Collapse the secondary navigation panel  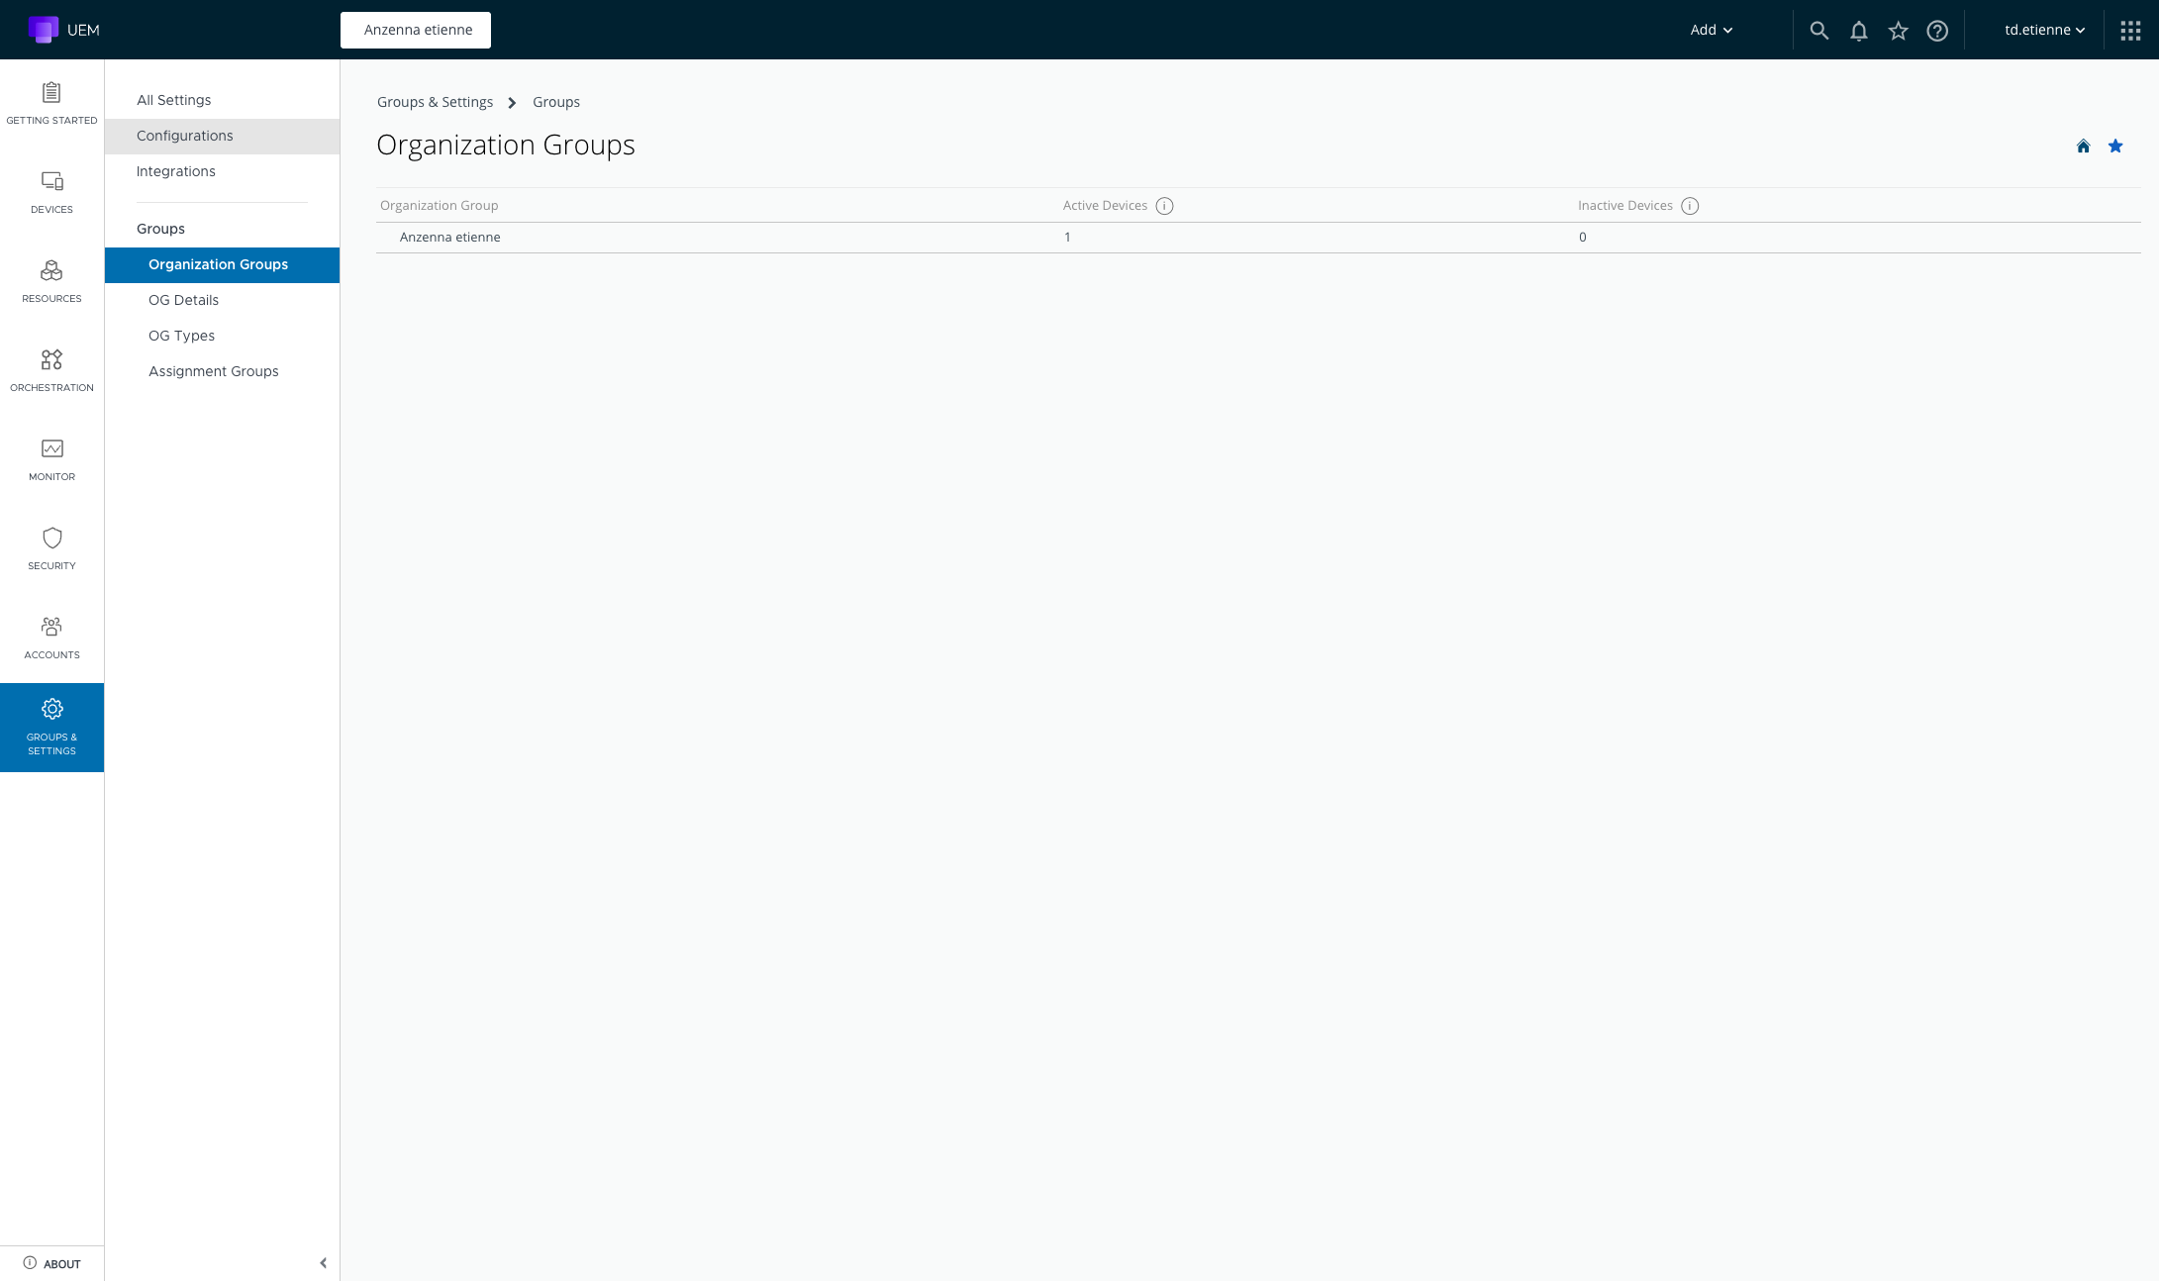tap(323, 1263)
